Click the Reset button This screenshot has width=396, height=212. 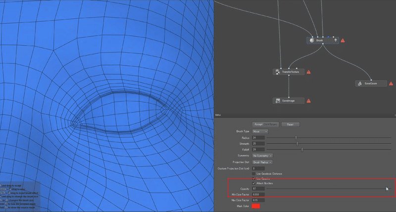pos(291,124)
